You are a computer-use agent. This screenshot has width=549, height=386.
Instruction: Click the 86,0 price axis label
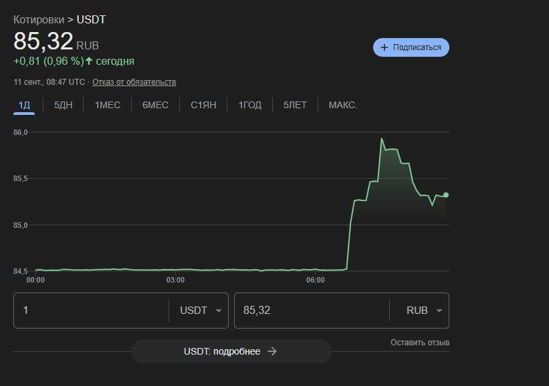coord(20,132)
